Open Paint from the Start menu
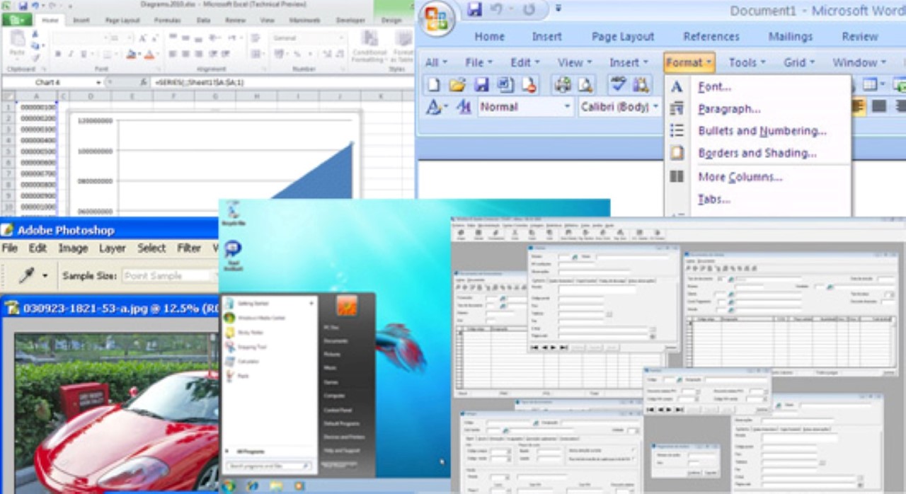The image size is (906, 494). (244, 376)
